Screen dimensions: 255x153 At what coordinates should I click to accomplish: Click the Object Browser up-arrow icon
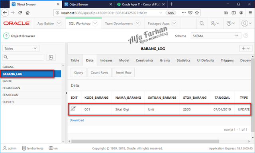6,36
